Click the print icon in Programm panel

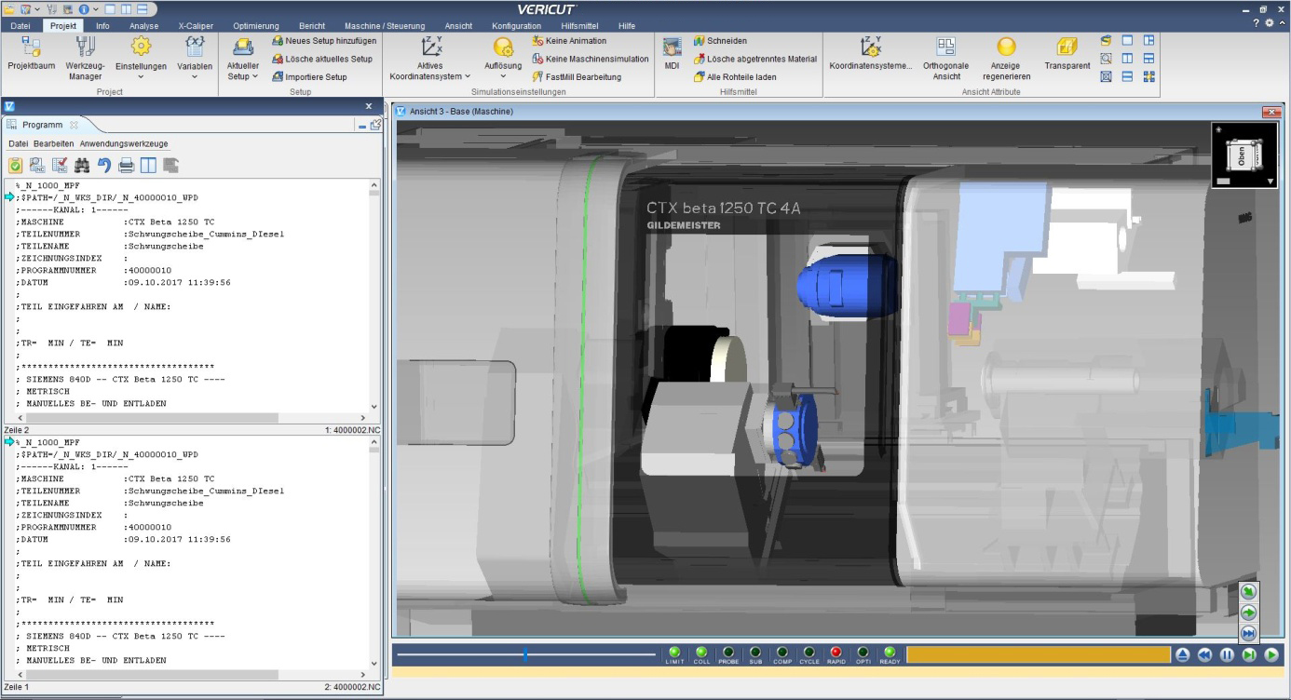click(x=126, y=166)
